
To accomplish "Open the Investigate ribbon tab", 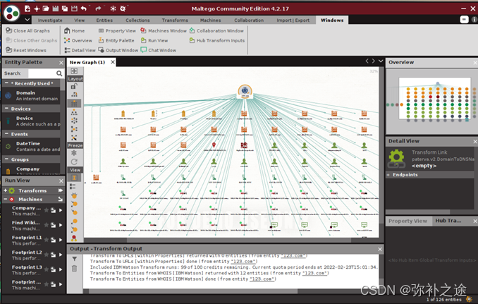I will pos(50,20).
